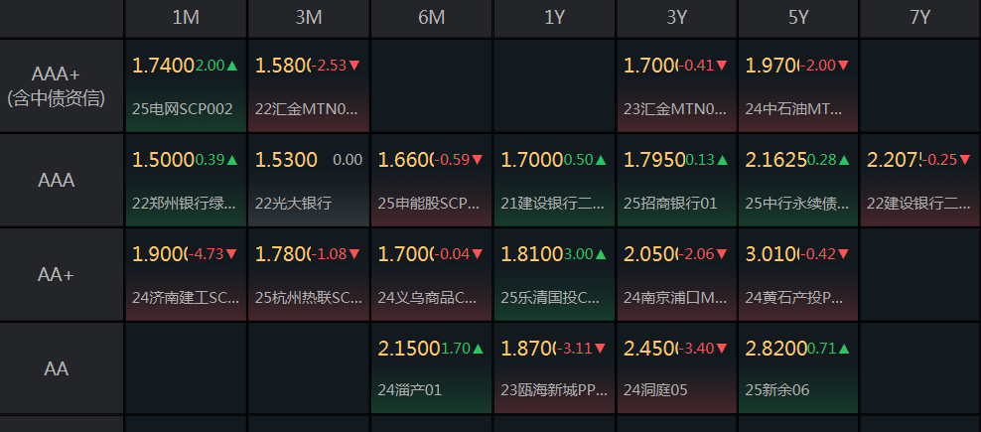Click red down arrow in 24济南建工SC cell
This screenshot has height=432, width=981.
click(232, 254)
